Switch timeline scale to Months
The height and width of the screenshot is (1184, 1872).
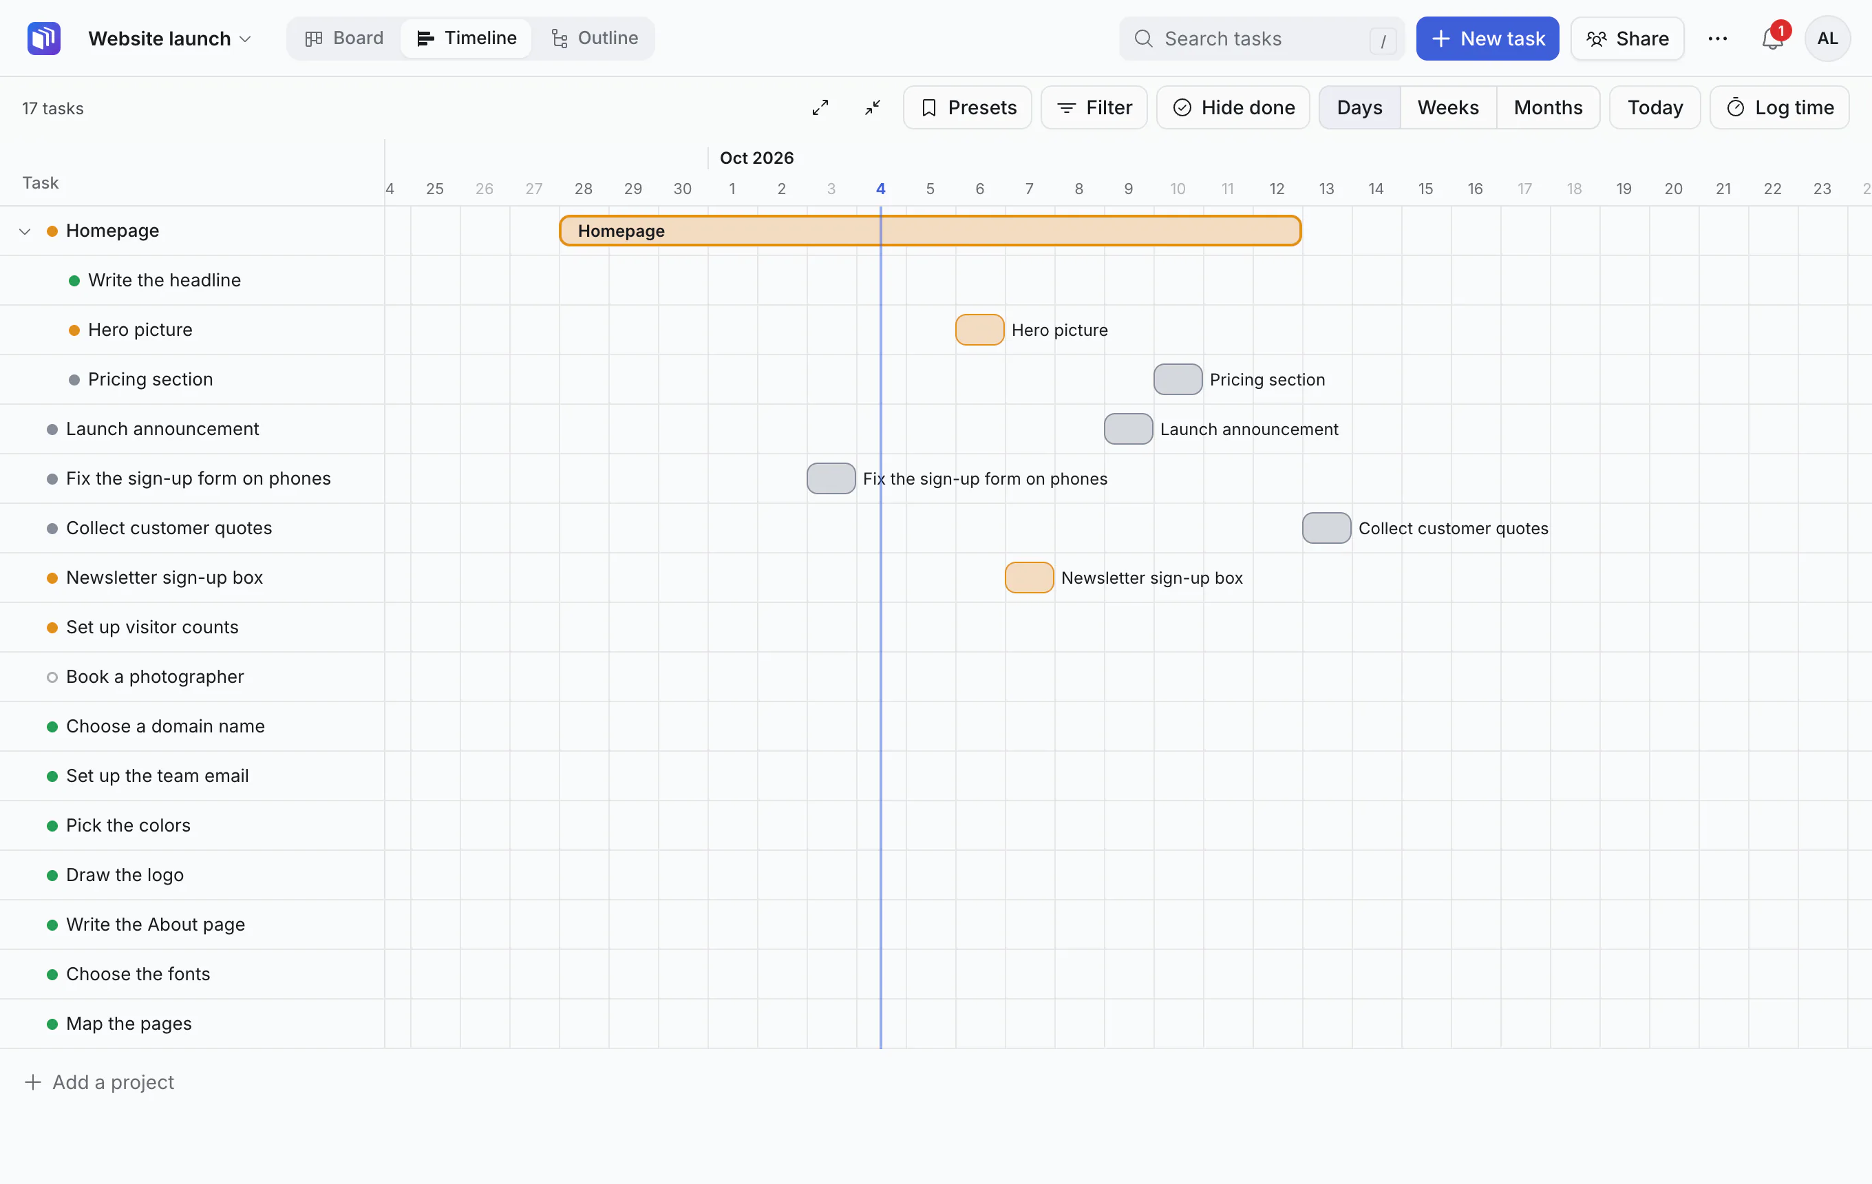pos(1548,107)
